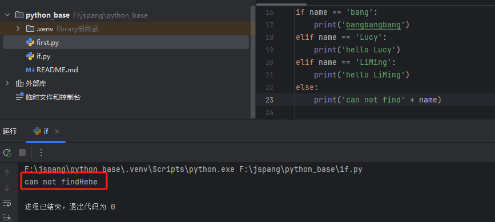Click elif name == 'LiMing' line

tap(345, 63)
